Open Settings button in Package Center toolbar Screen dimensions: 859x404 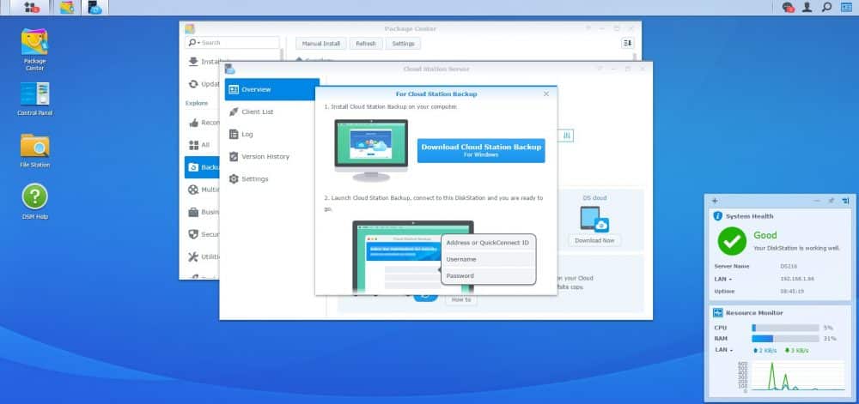pos(403,44)
